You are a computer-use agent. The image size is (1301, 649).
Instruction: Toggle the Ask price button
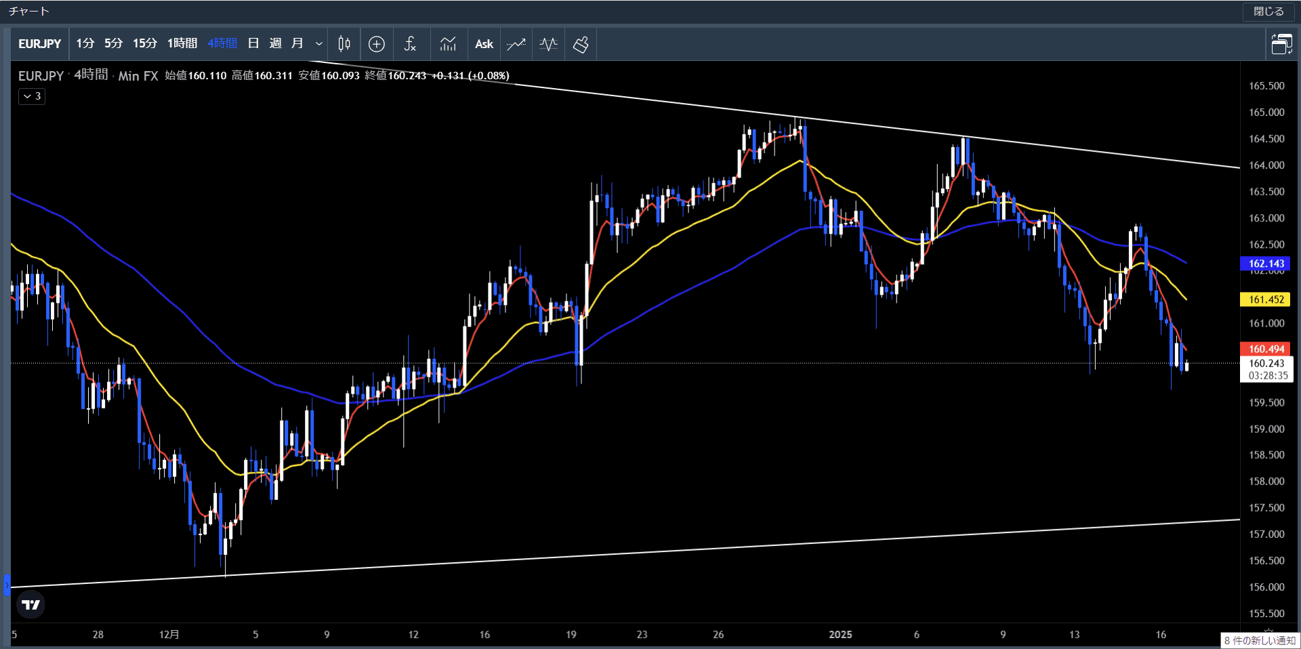[x=484, y=44]
